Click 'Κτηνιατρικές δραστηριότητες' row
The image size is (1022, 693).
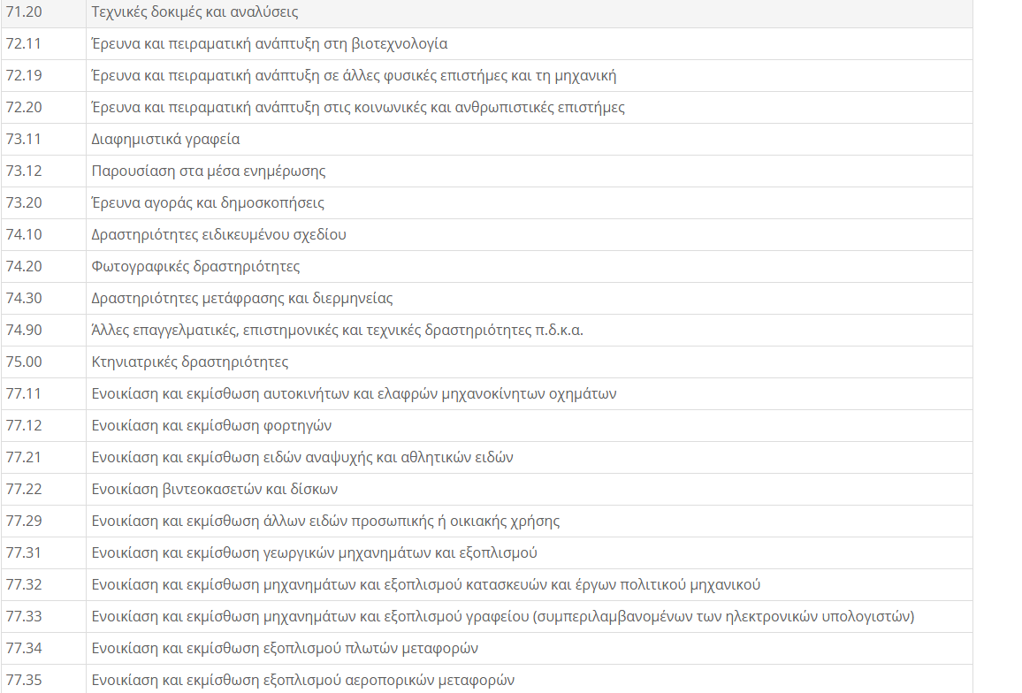pyautogui.click(x=487, y=362)
